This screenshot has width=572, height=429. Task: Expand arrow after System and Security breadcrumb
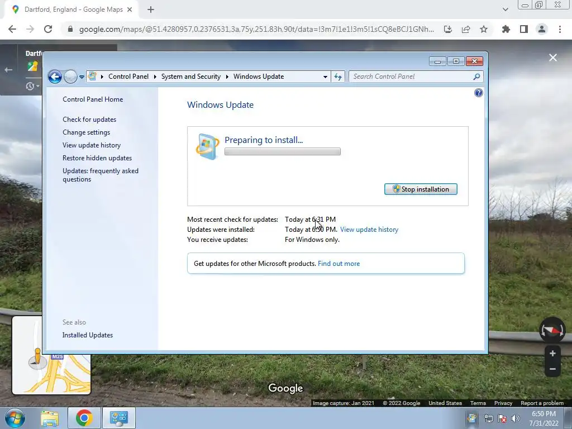[227, 77]
